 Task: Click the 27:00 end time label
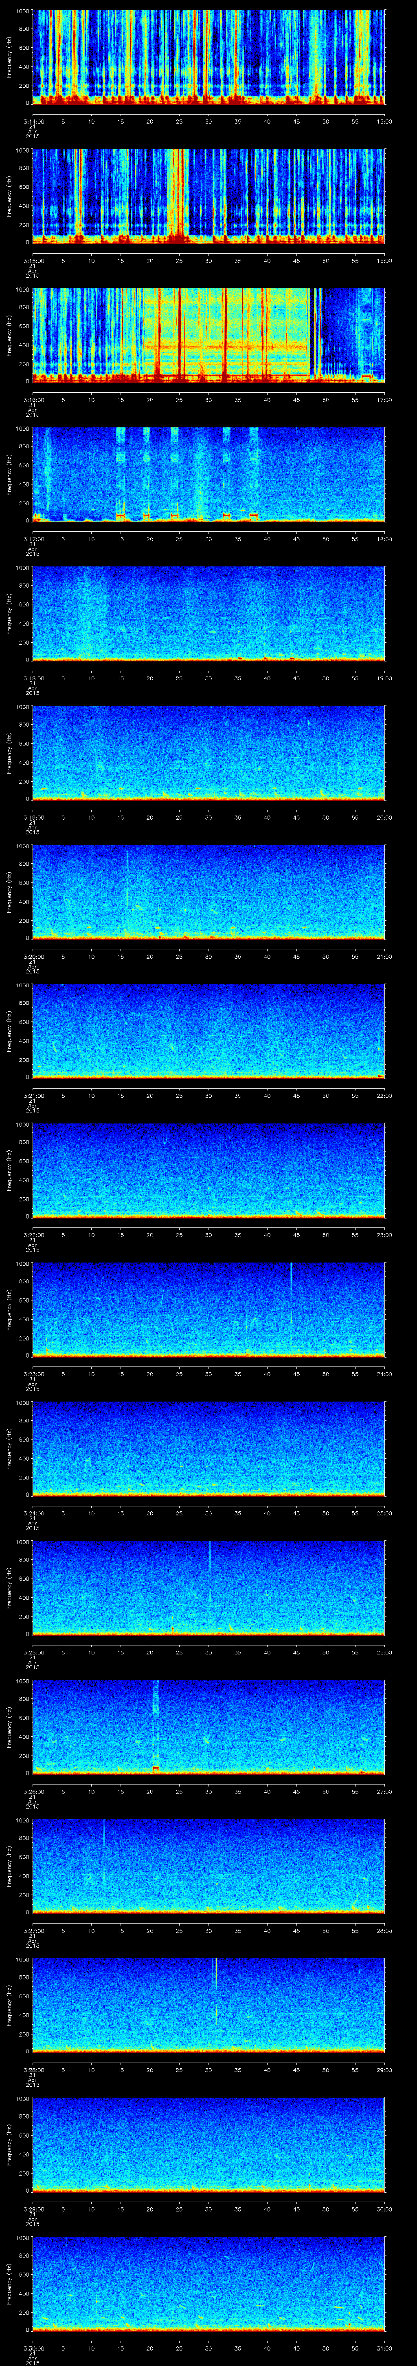385,1791
